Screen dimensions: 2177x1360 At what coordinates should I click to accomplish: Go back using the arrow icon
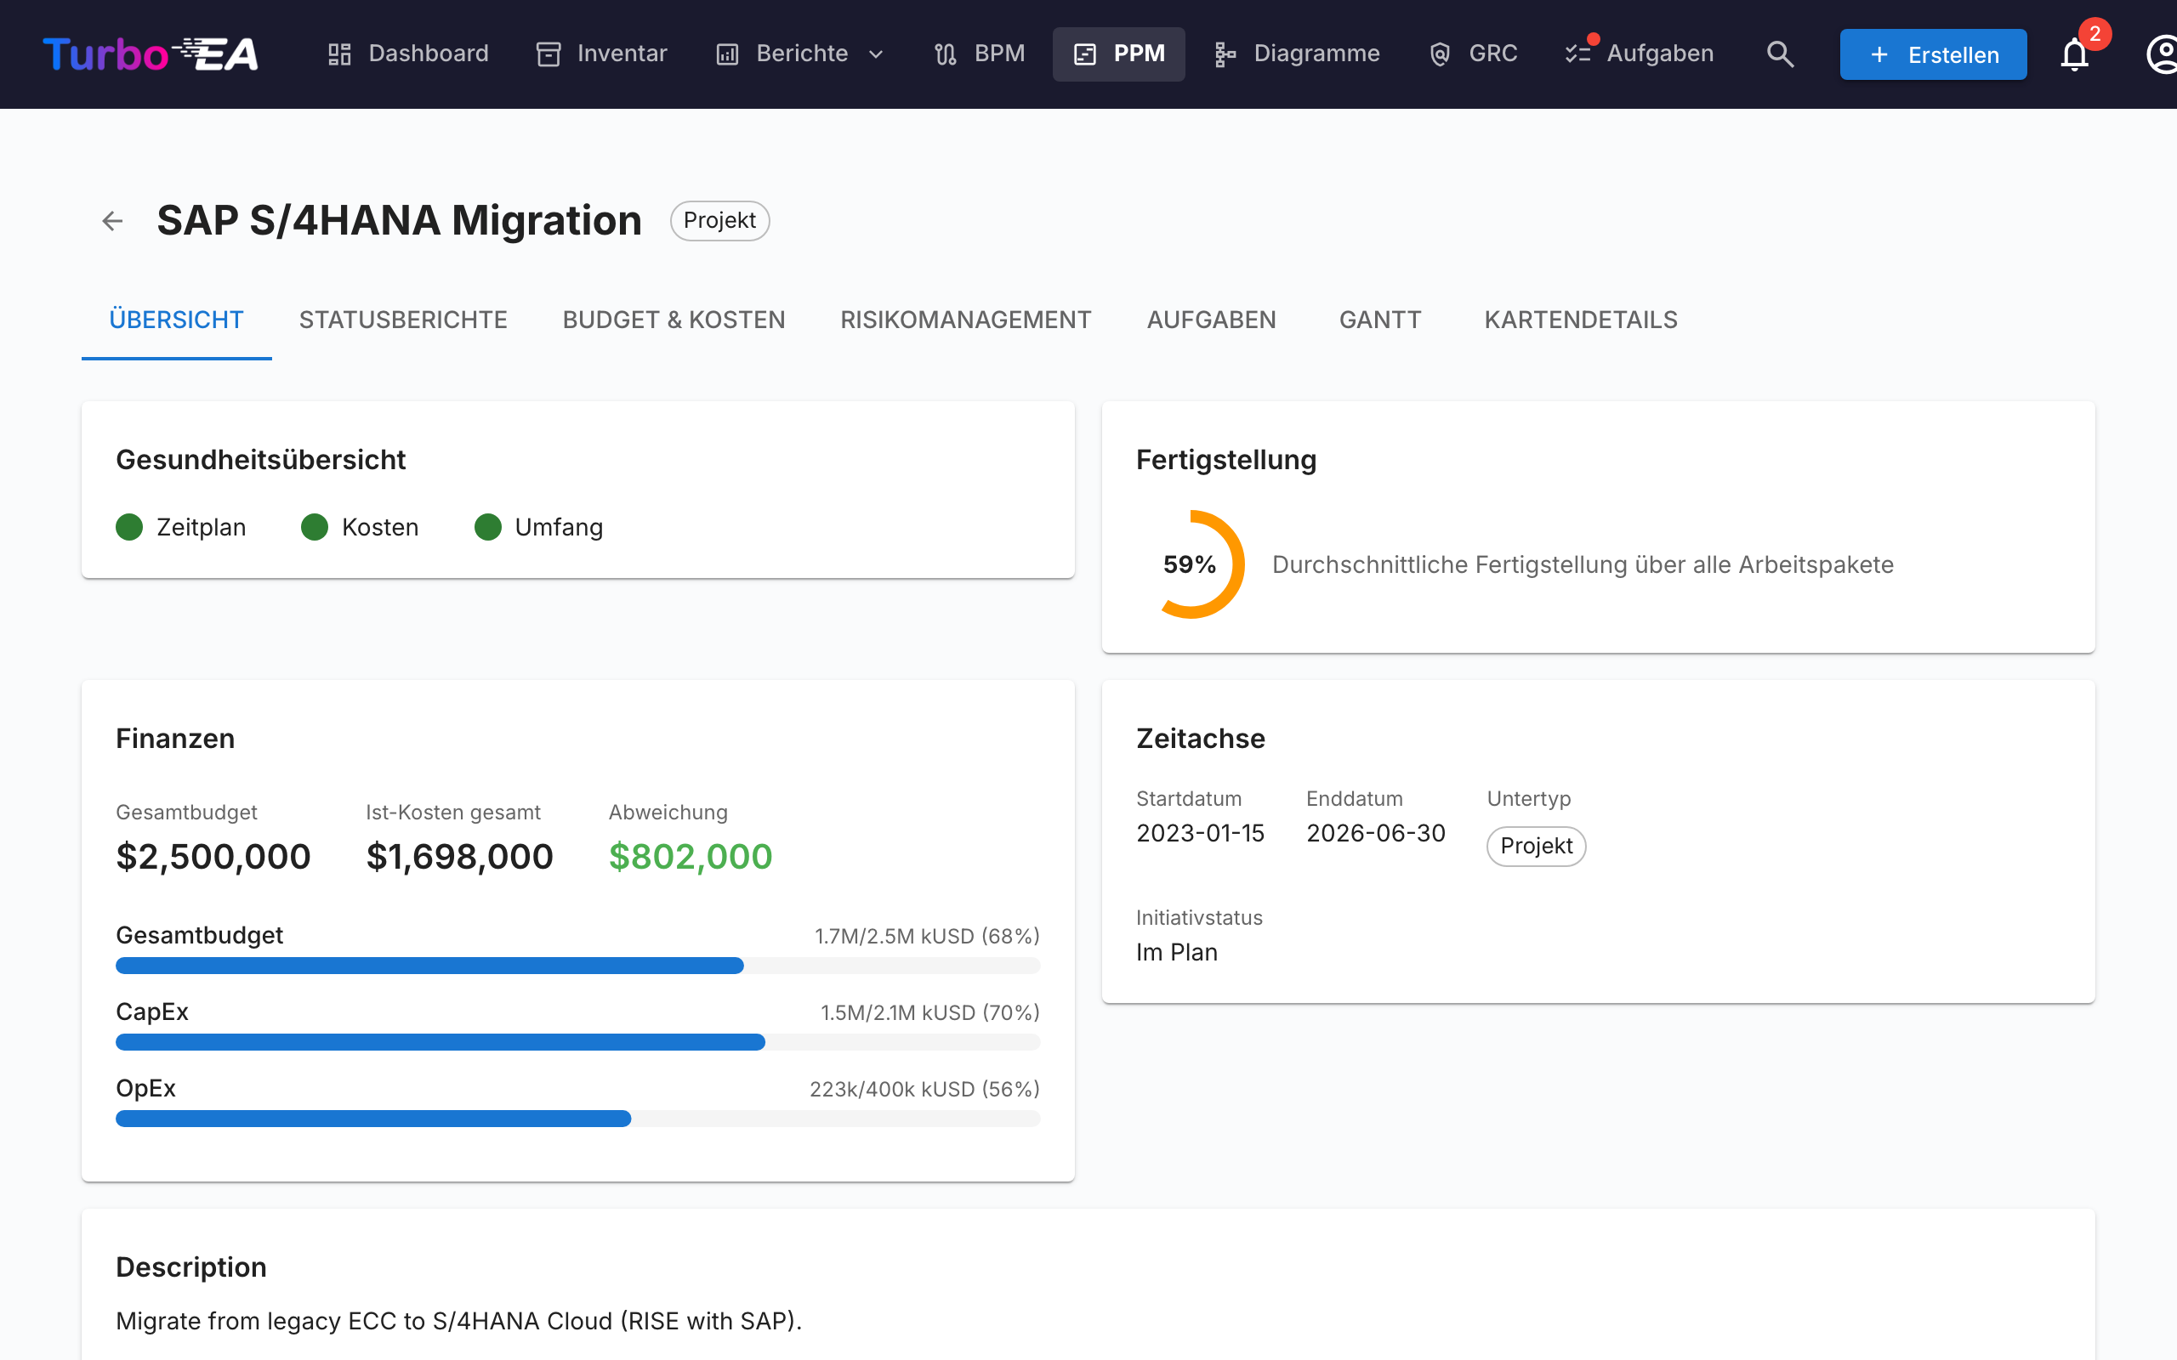click(112, 220)
